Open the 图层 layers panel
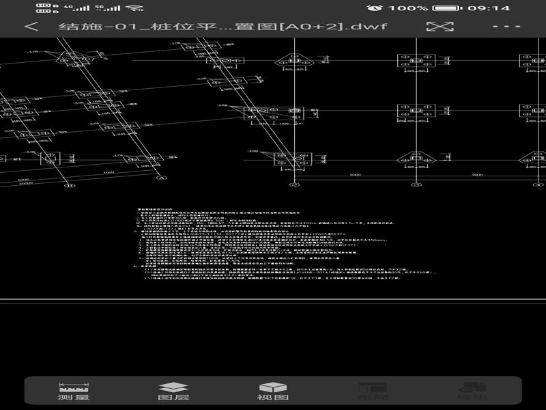The width and height of the screenshot is (546, 410). 173,391
